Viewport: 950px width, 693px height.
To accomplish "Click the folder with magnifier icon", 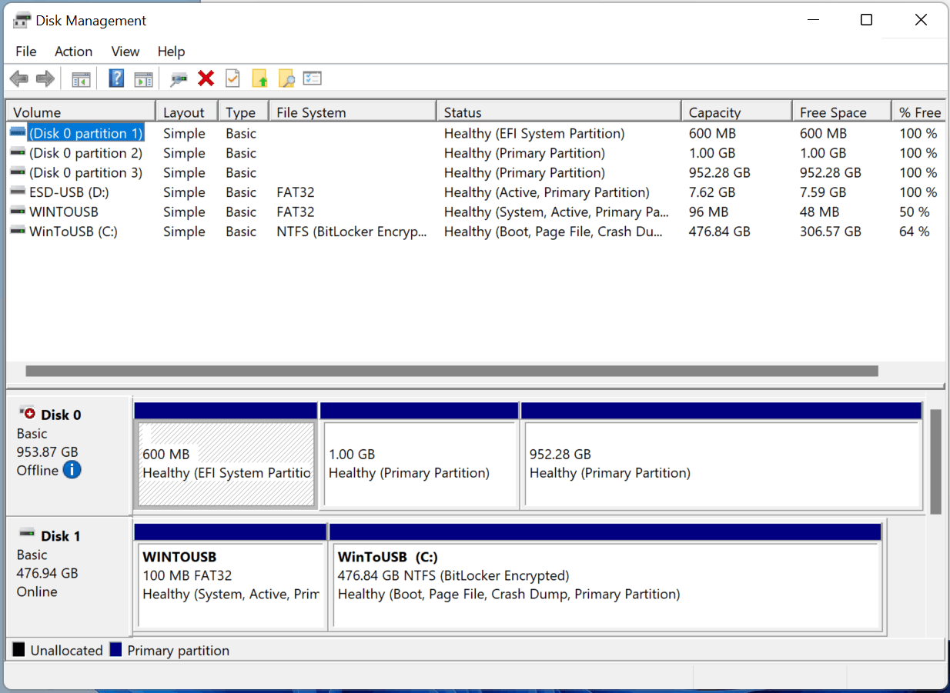I will click(x=286, y=78).
